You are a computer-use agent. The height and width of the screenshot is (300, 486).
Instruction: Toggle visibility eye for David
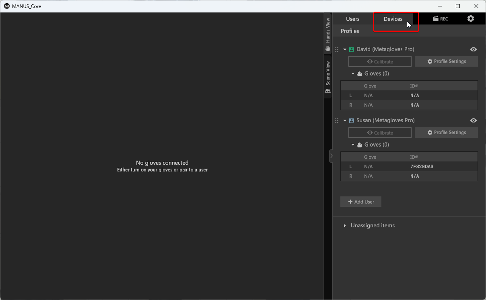pyautogui.click(x=473, y=49)
